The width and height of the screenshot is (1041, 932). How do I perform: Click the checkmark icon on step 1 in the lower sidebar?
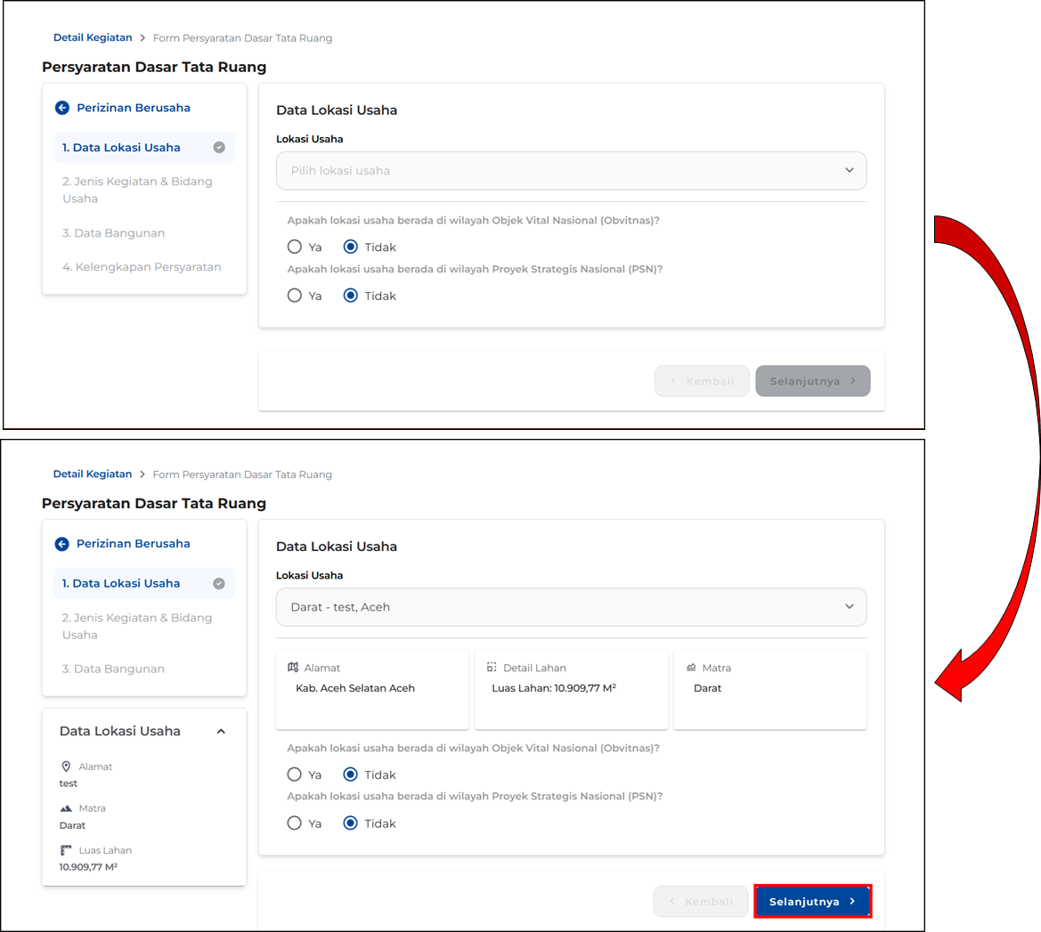219,584
